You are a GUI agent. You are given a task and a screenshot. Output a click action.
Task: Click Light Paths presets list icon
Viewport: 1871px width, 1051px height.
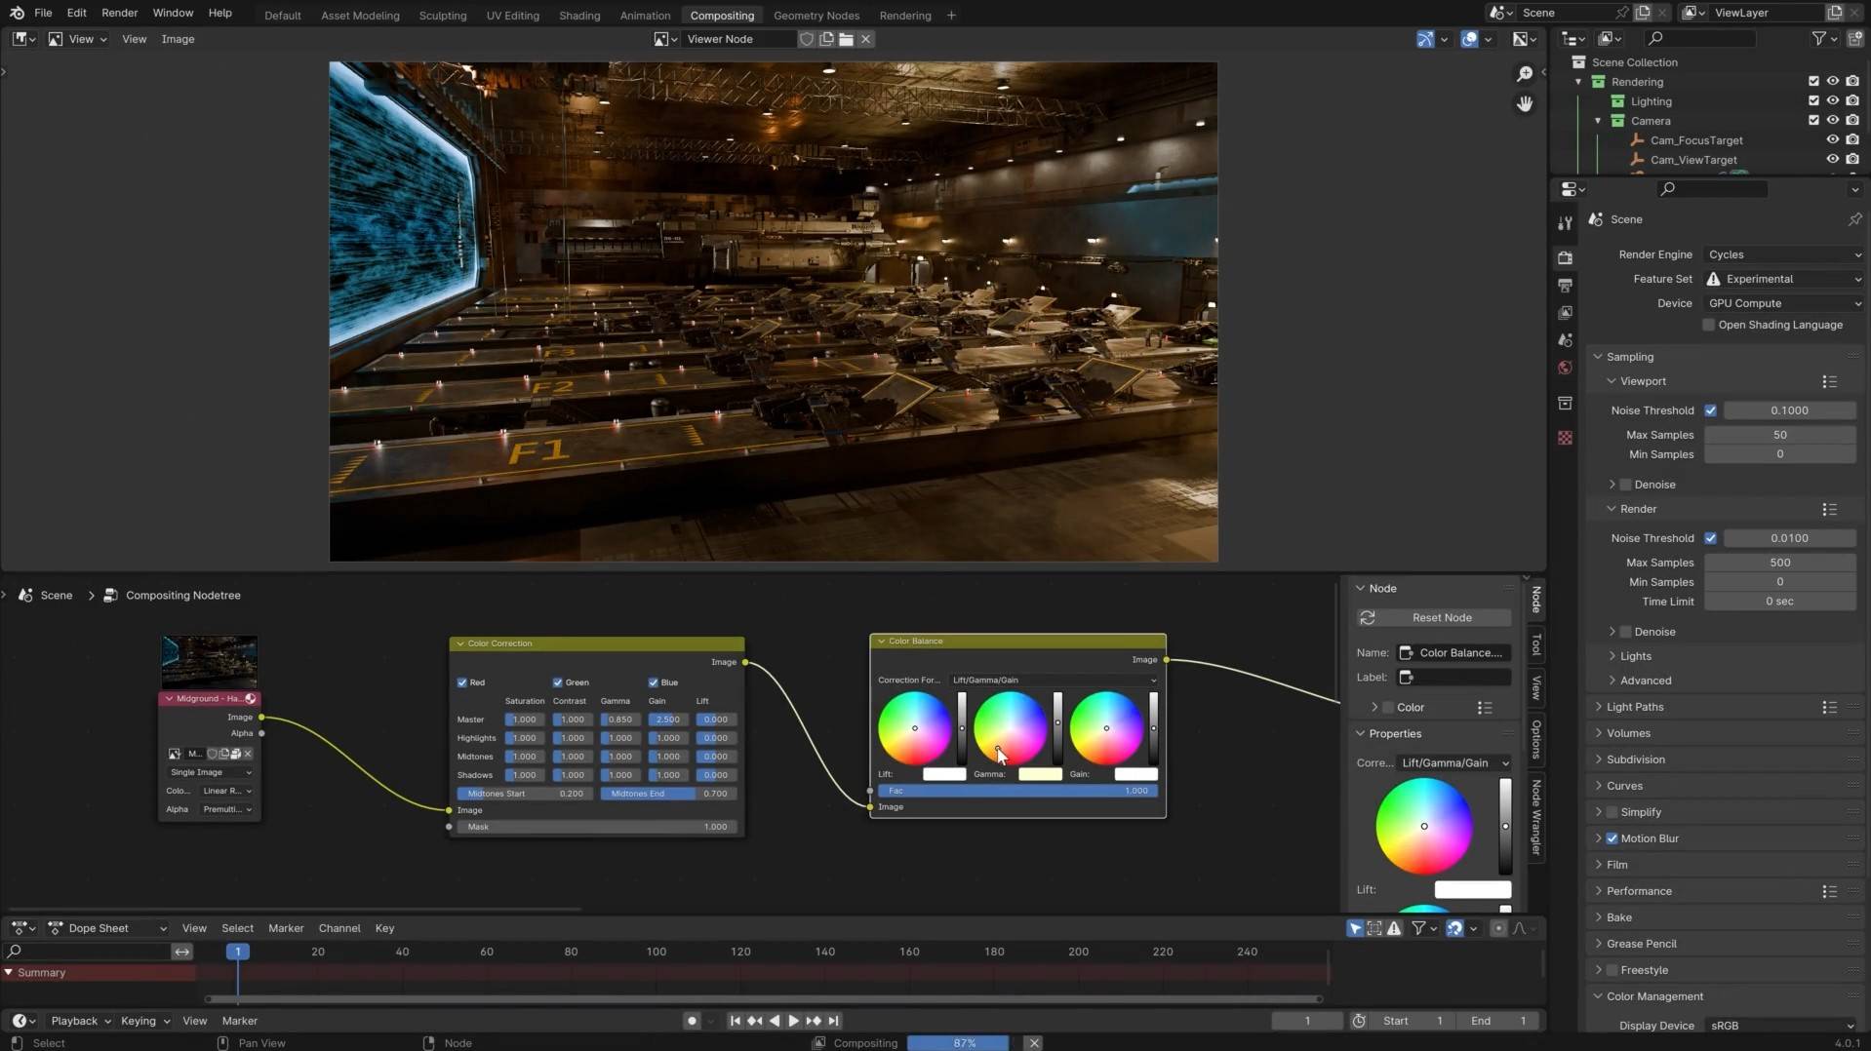point(1829,707)
